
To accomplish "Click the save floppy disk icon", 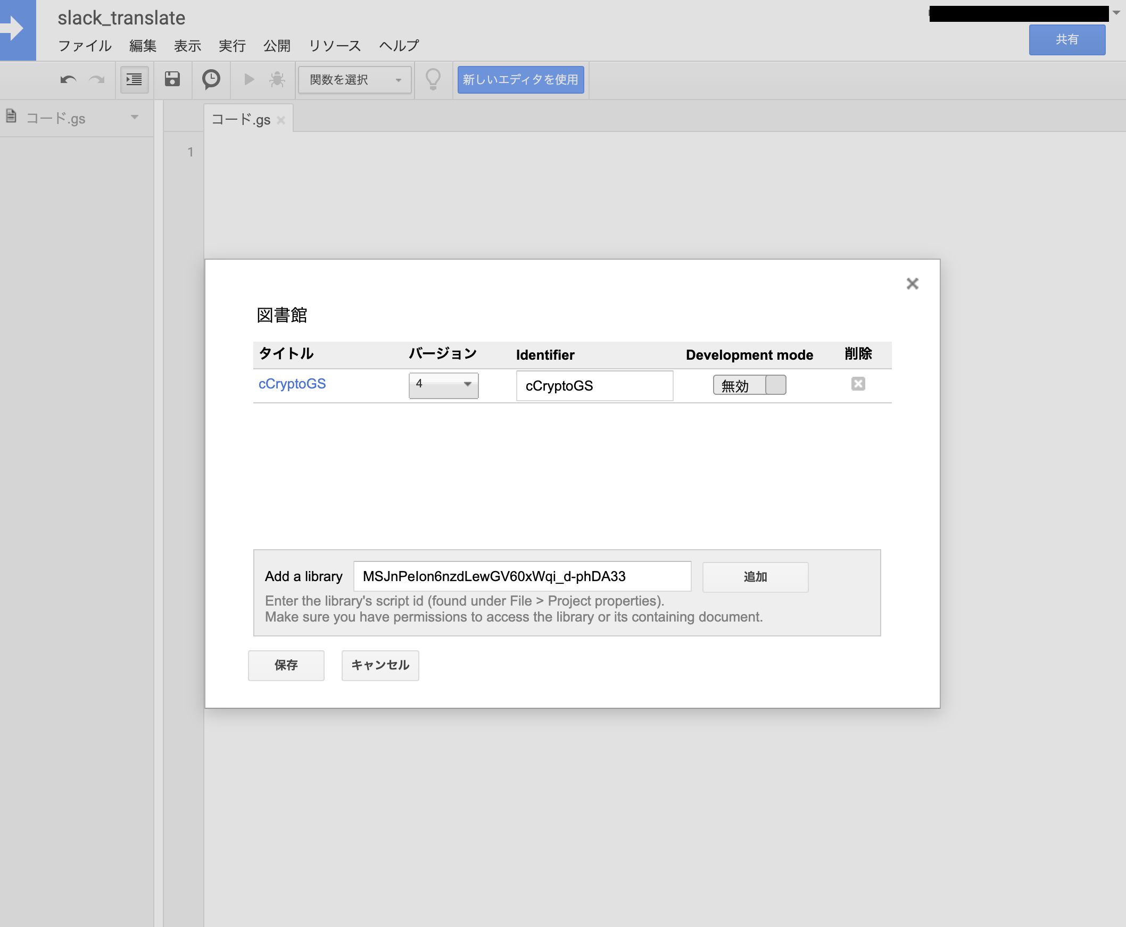I will (x=172, y=80).
